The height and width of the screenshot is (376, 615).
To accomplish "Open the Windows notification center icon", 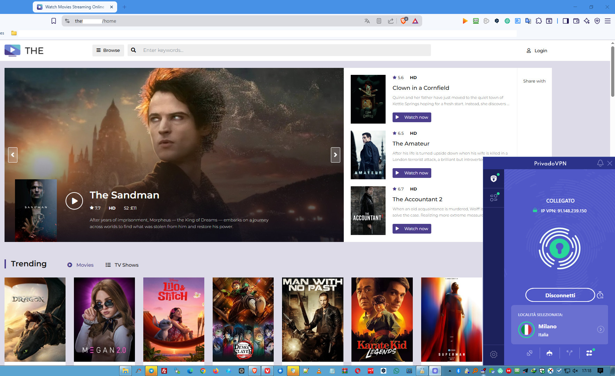I will pyautogui.click(x=600, y=371).
